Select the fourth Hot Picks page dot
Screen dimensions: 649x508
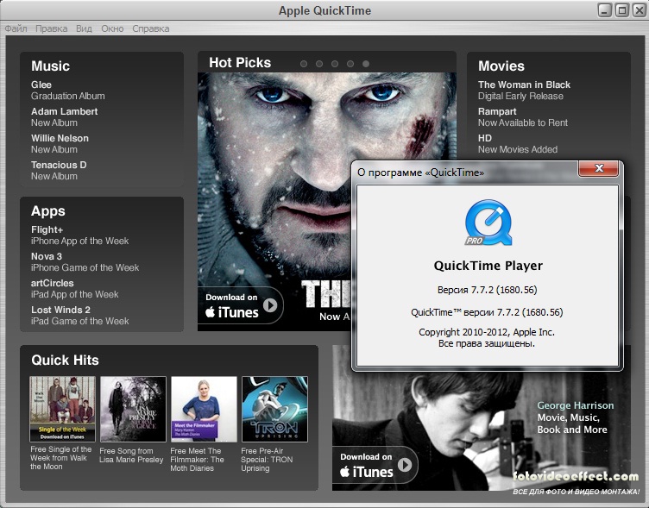coord(350,64)
